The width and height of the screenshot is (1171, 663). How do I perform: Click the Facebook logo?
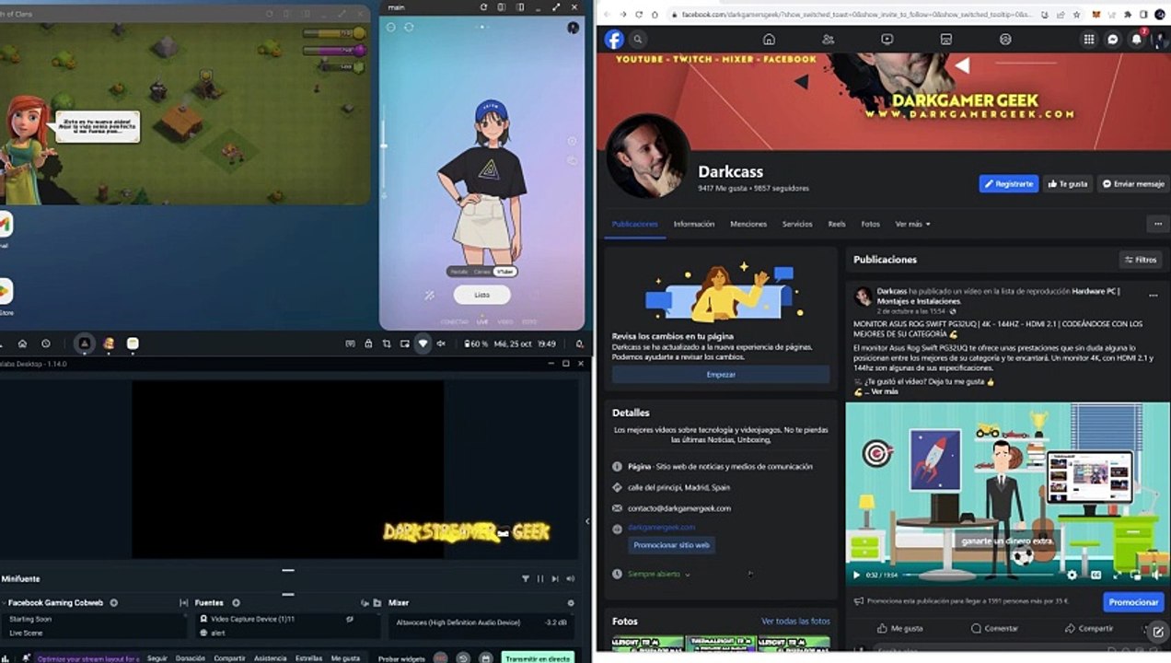point(614,40)
